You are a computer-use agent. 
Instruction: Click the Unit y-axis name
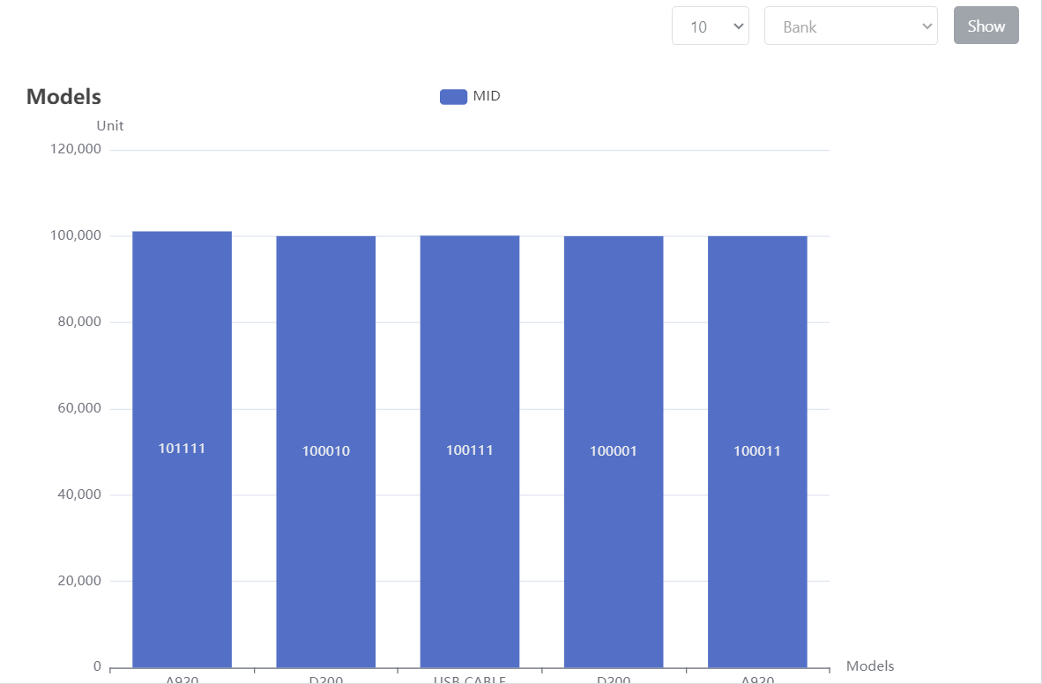(x=110, y=126)
